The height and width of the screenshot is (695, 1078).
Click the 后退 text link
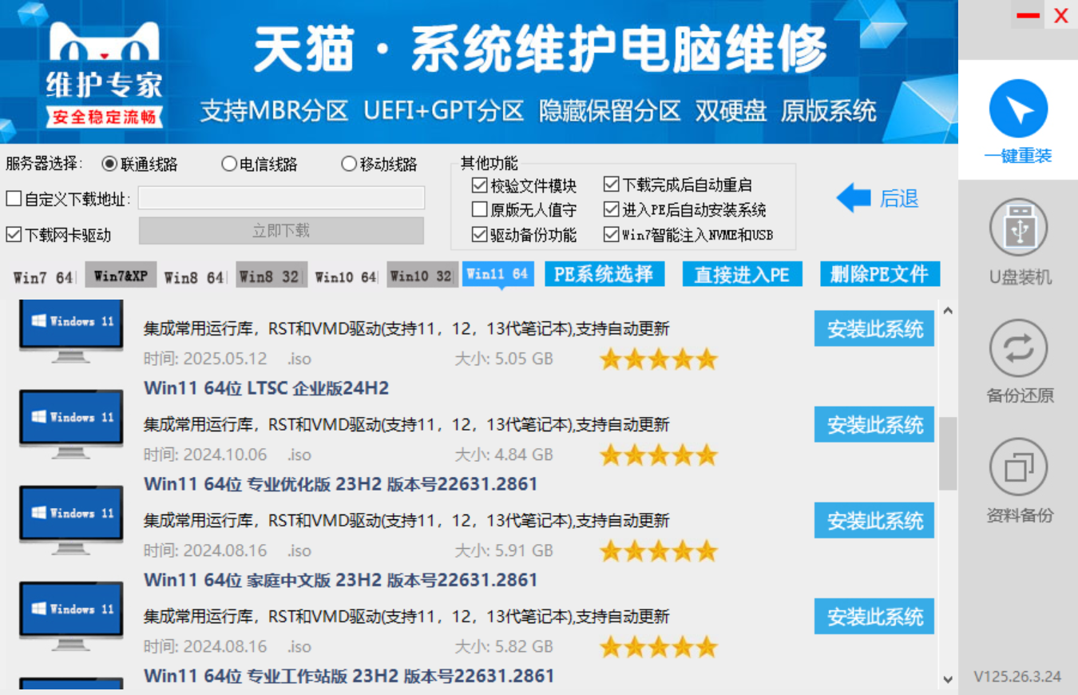899,199
